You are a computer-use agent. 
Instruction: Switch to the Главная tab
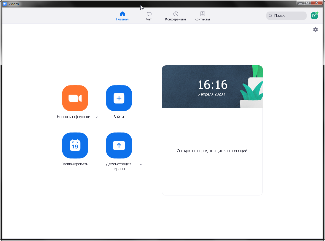coord(122,16)
